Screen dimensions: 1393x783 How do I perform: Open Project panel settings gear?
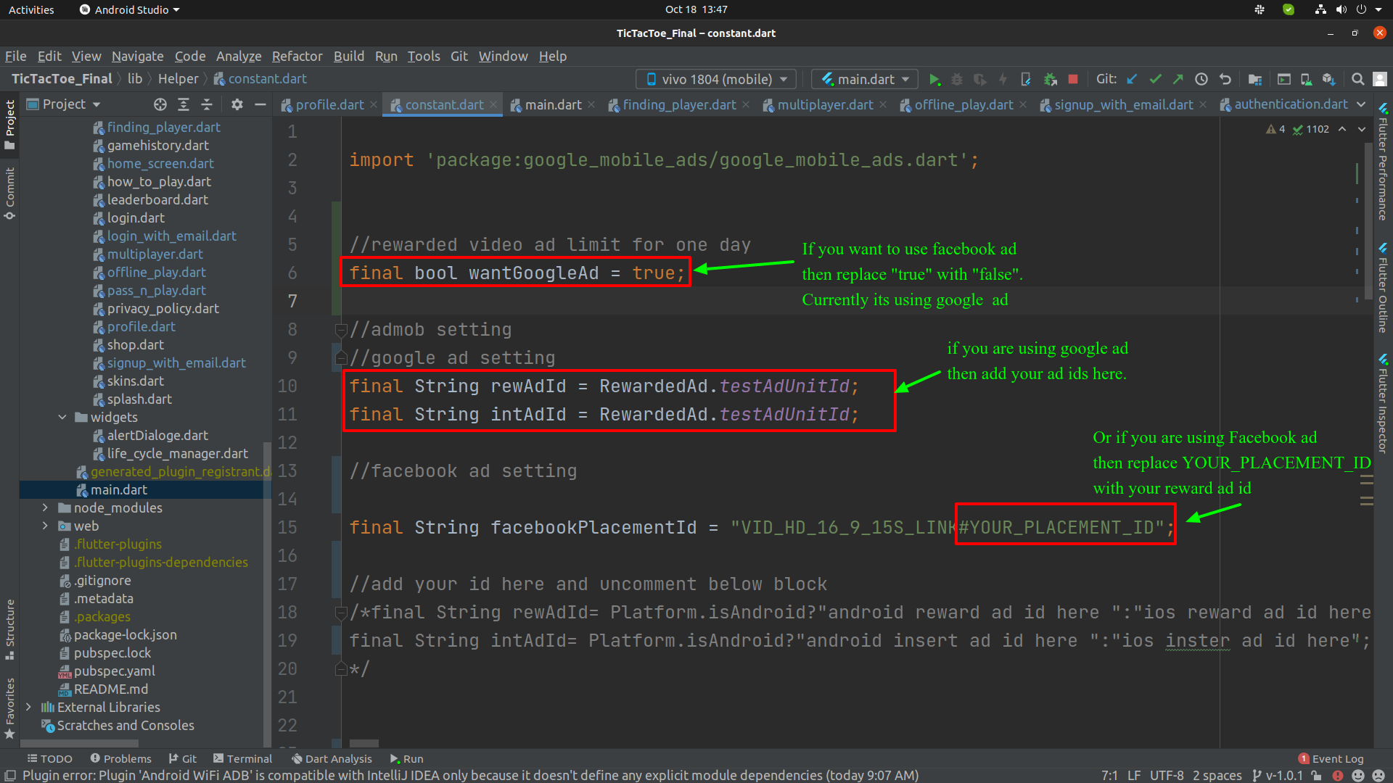point(237,104)
